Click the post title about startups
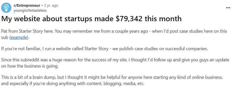 [x=91, y=19]
